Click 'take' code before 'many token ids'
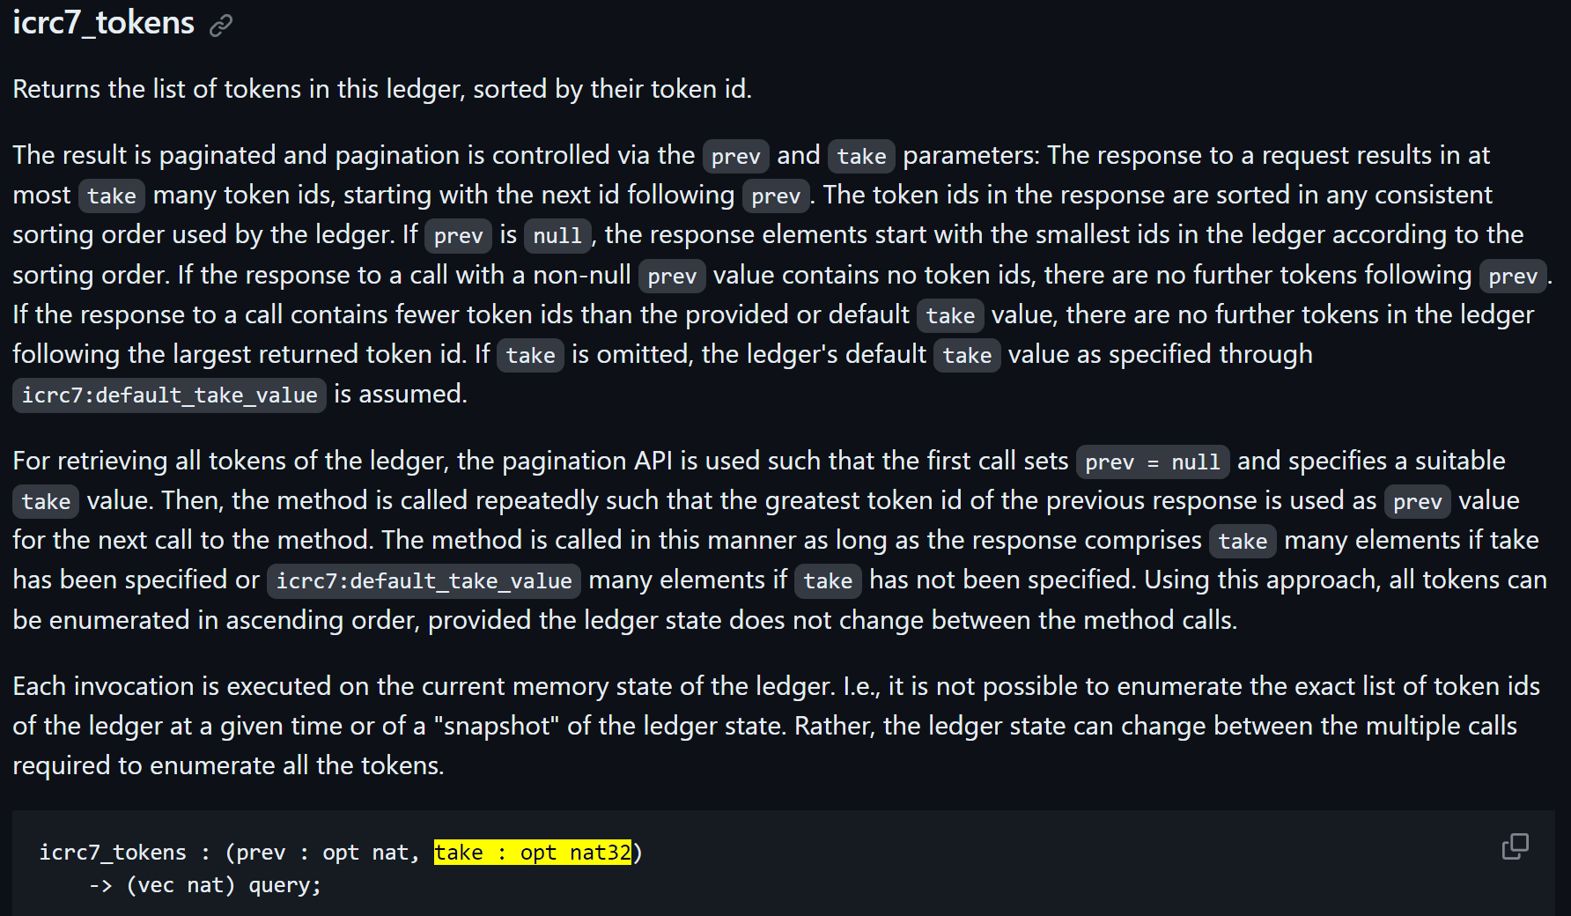Image resolution: width=1571 pixels, height=916 pixels. click(112, 196)
